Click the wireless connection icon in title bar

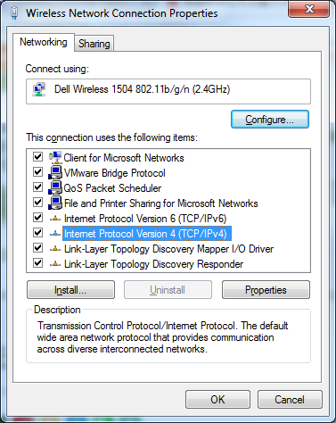point(14,13)
